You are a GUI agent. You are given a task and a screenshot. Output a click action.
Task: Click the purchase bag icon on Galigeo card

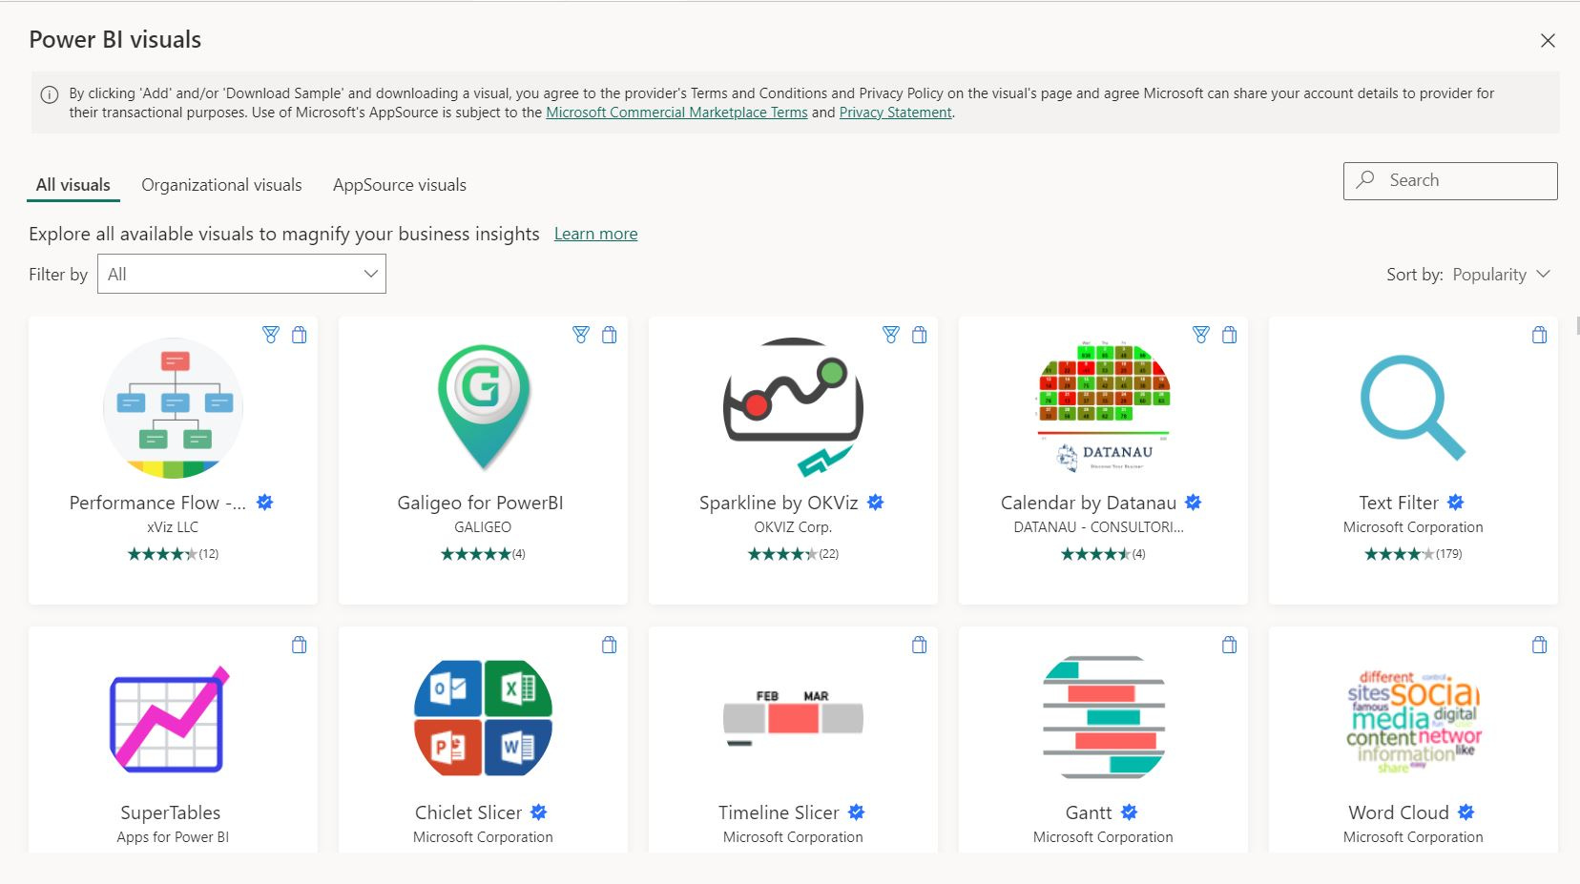pos(610,335)
